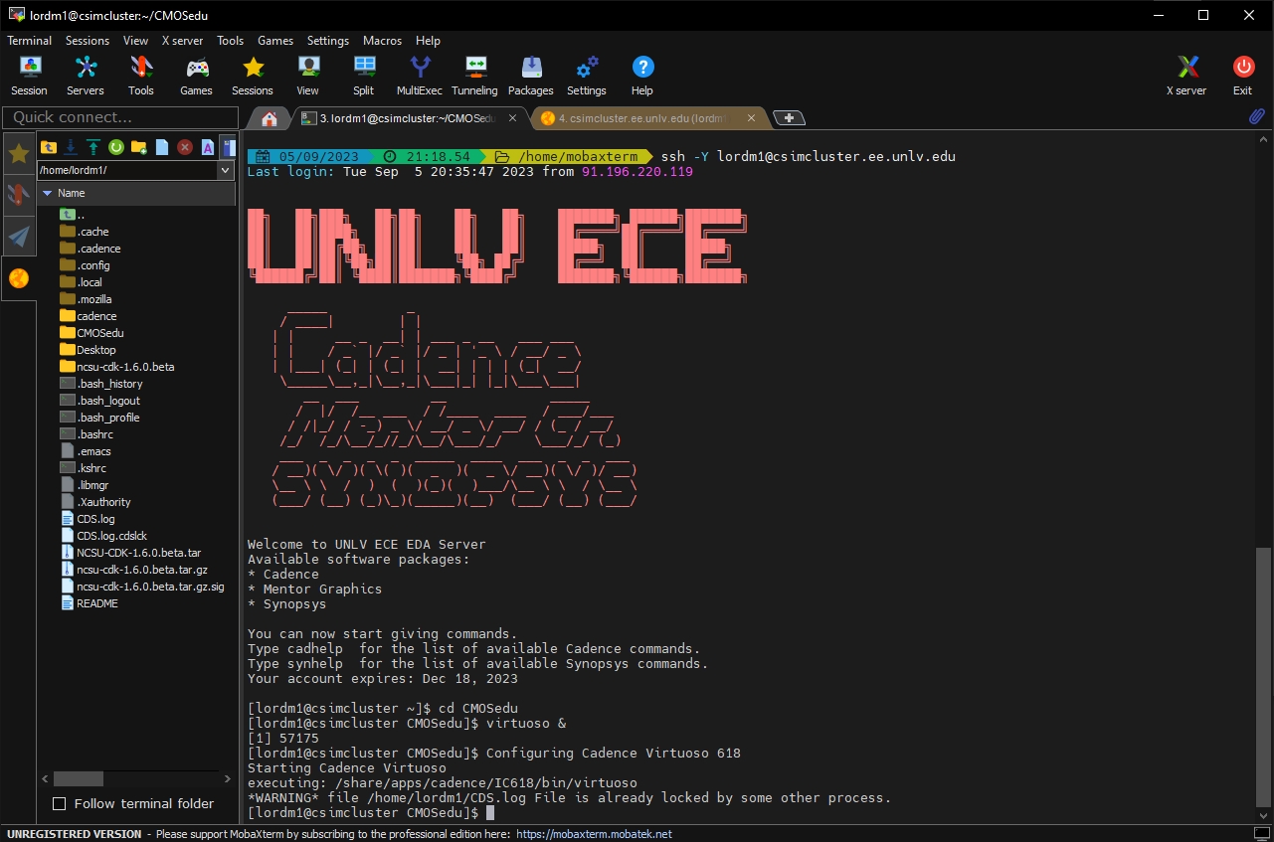Click the /home/lordm1/ path field
The height and width of the screenshot is (842, 1274).
coord(126,170)
